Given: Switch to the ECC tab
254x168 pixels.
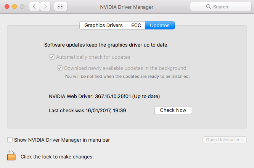Looking at the screenshot, I should tap(136, 26).
